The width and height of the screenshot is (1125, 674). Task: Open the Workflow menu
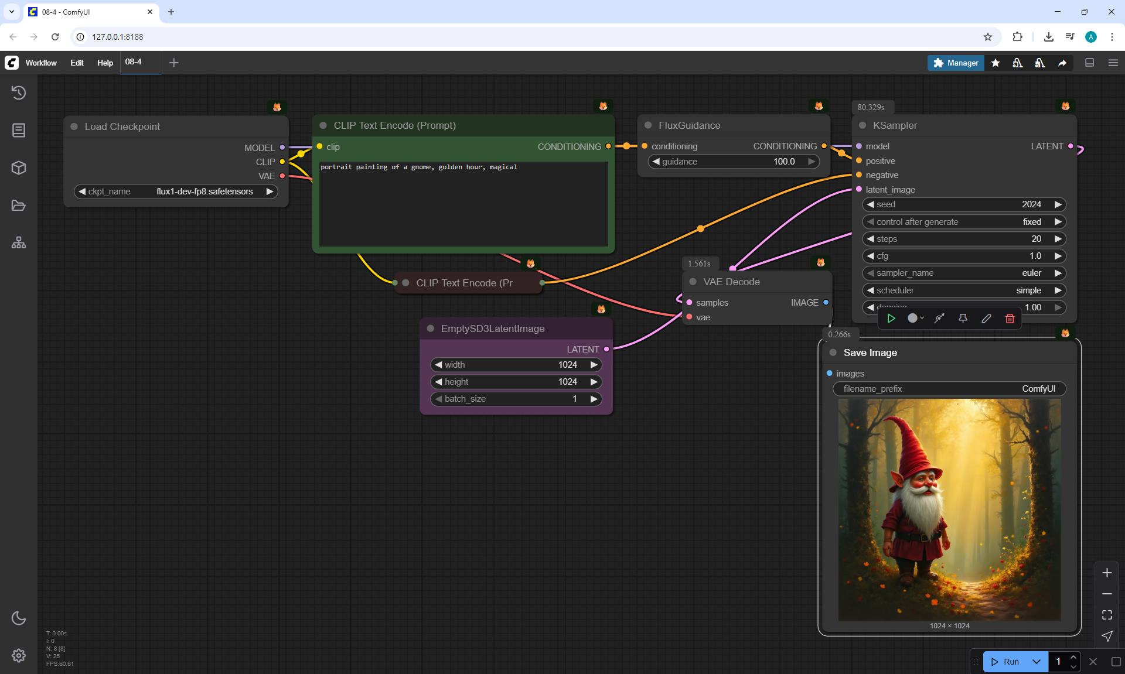point(41,63)
